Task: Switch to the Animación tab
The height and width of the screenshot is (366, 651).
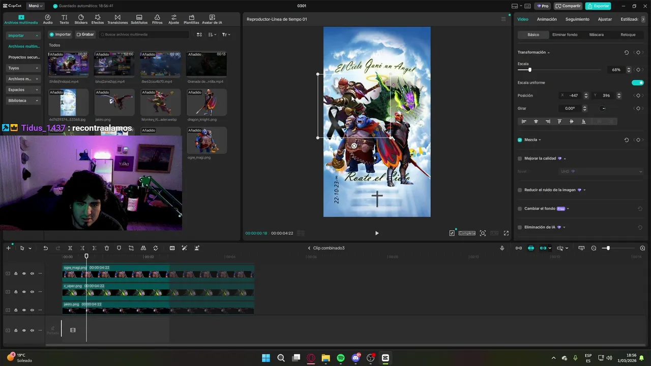Action: coord(547,19)
